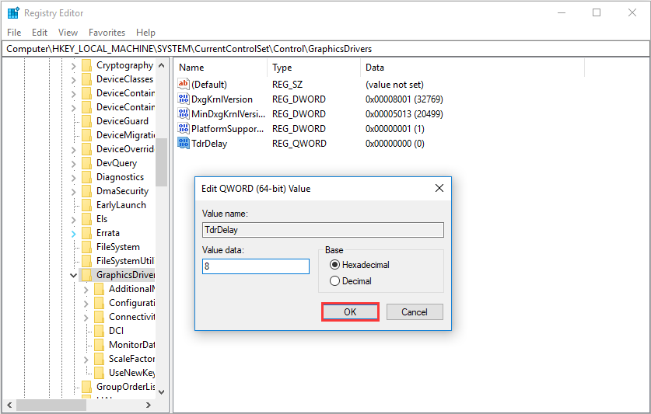
Task: Expand the AdditionalM subkey node
Action: 86,290
